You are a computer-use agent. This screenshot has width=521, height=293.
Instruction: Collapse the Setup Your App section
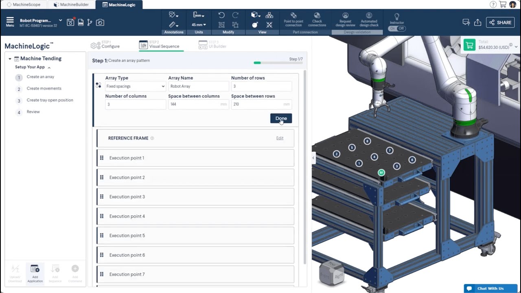(49, 68)
